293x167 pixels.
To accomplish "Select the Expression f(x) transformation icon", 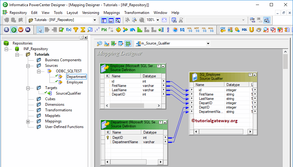I will click(69, 30).
